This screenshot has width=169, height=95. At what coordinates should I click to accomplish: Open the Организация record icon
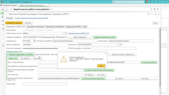pos(121,45)
